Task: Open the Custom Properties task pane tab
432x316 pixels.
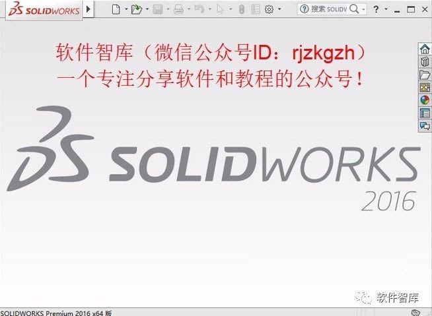Action: pyautogui.click(x=425, y=113)
